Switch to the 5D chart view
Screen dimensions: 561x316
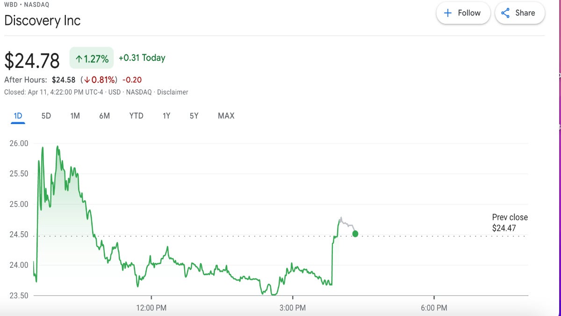(x=45, y=116)
